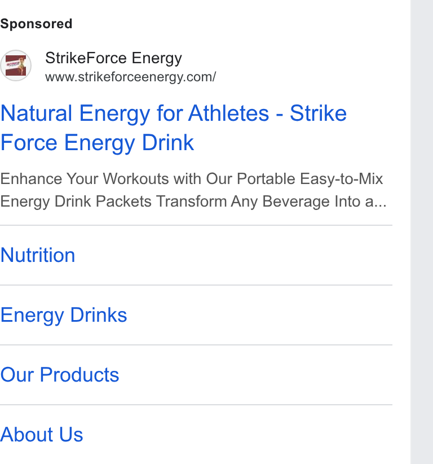
Task: Go to the Energy Drinks sitelink
Action: tap(64, 316)
